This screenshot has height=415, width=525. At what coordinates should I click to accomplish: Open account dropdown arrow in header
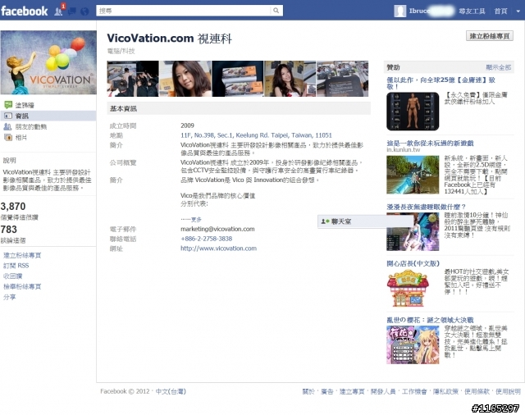point(518,11)
